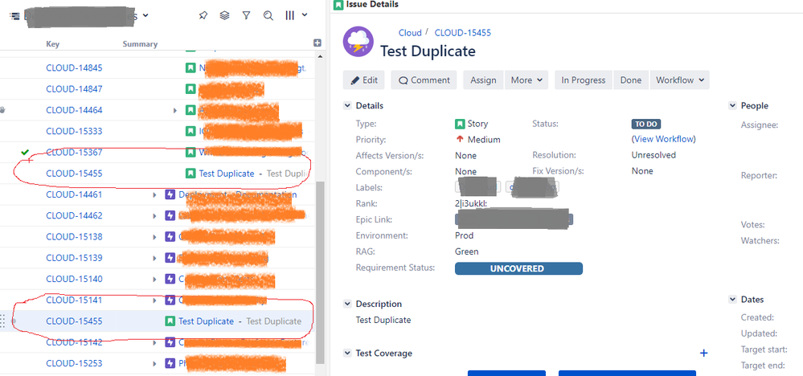Screen dimensions: 803x376
Task: Click the Rank value 2|i3ukkl:
Action: [x=471, y=204]
